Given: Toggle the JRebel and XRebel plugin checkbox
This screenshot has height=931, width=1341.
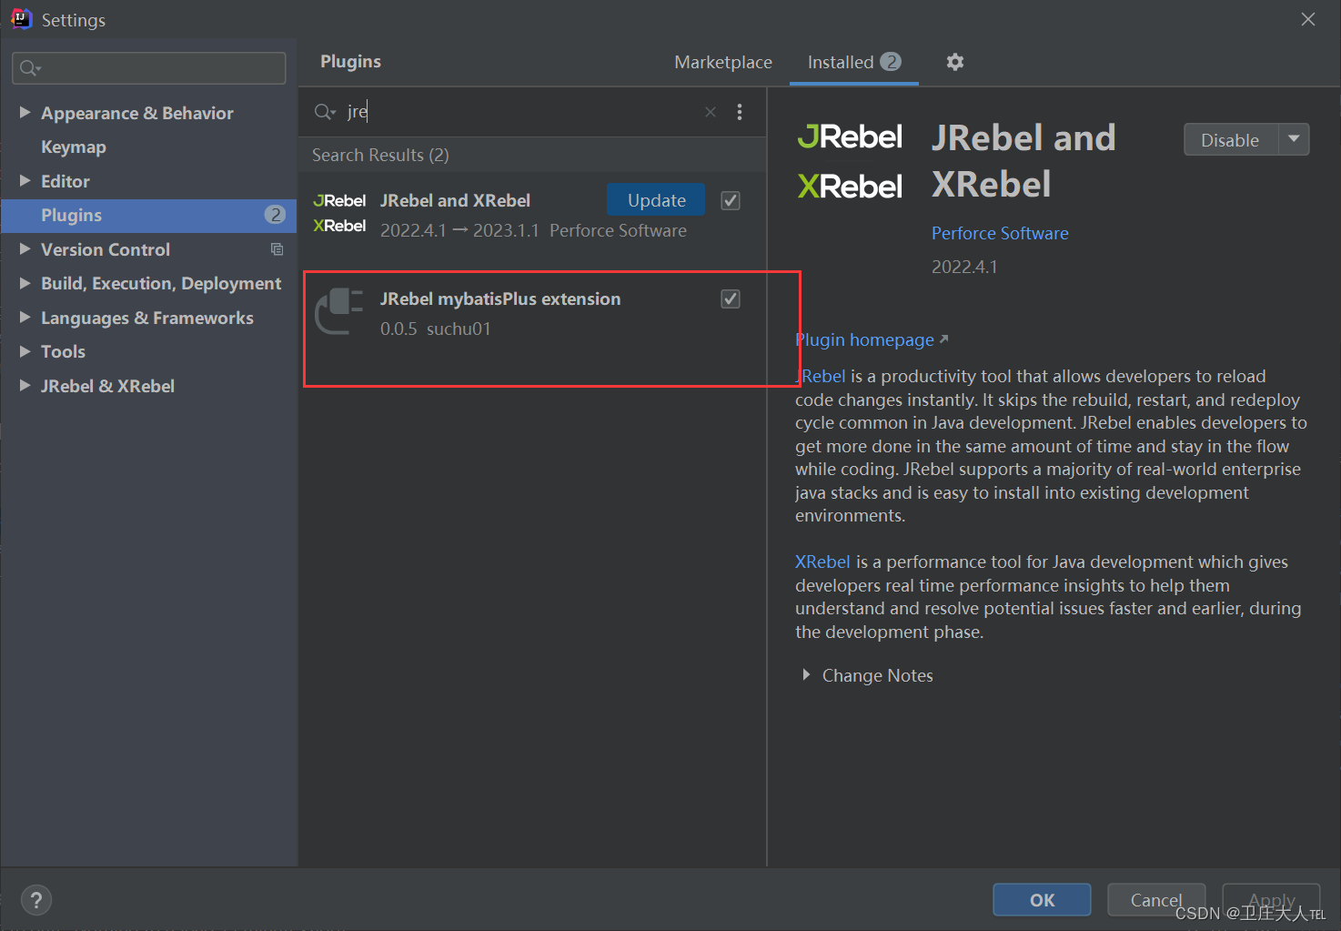Looking at the screenshot, I should click(731, 201).
